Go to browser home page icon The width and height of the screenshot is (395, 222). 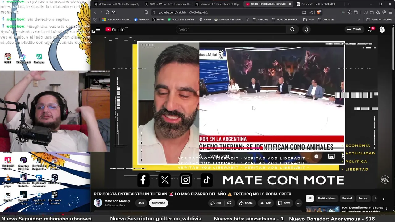point(114,12)
